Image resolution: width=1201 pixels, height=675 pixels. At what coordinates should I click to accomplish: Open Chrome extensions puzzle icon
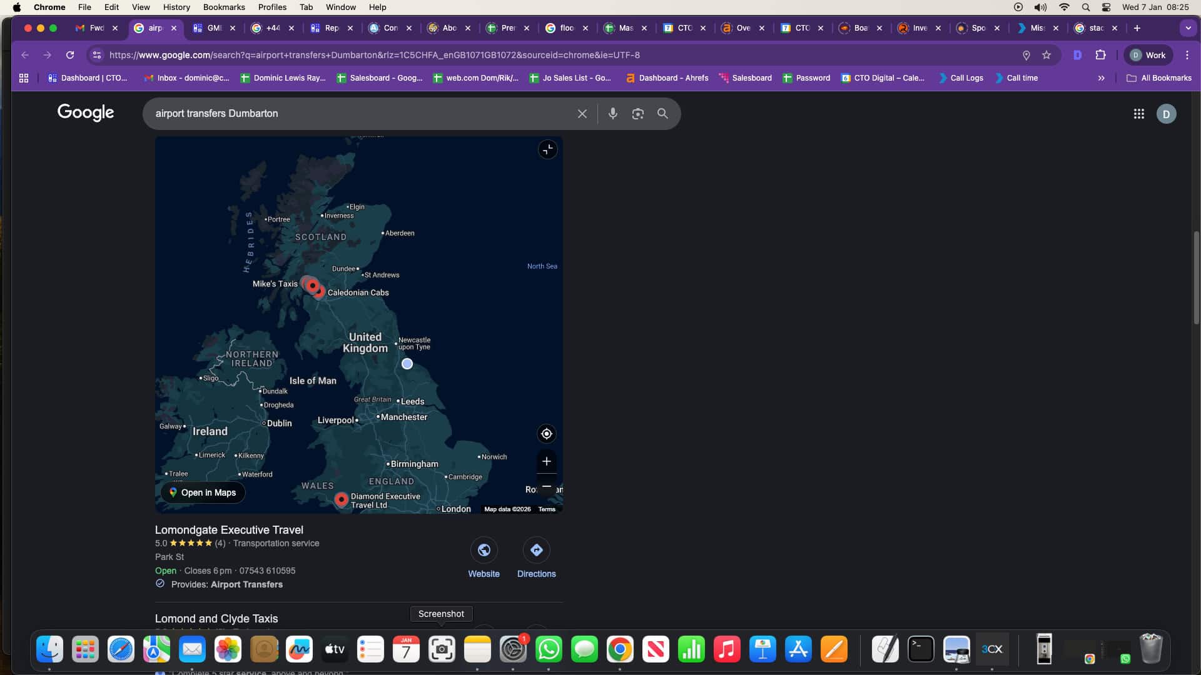1100,55
